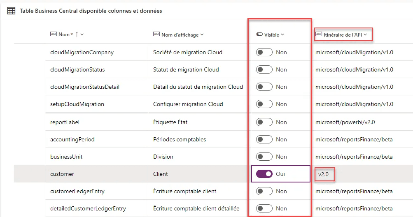Click the table grid icon beside the title
Image resolution: width=413 pixels, height=217 pixels.
click(x=11, y=11)
